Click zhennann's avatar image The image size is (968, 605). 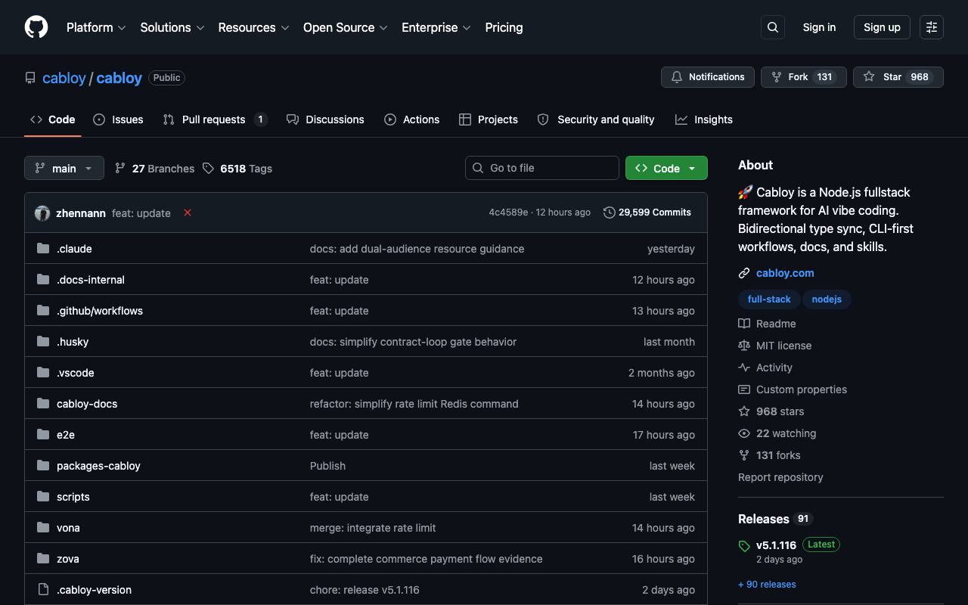(x=42, y=213)
